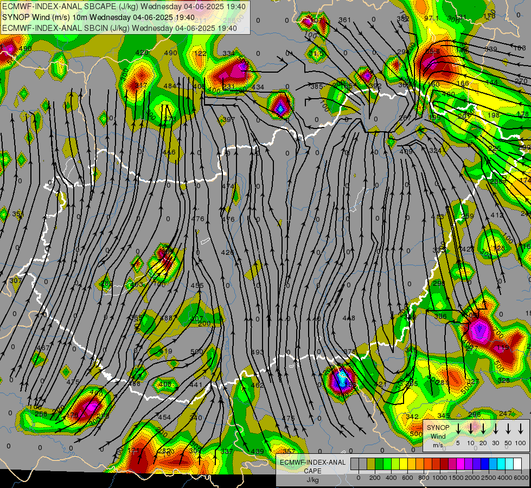Viewport: 531px width, 488px height.
Task: Click the 'm/s' unit in the wind legend
Action: [x=438, y=445]
